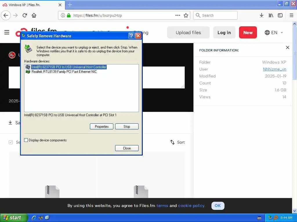
Task: Open the Library bookshelf icon
Action: point(271,15)
